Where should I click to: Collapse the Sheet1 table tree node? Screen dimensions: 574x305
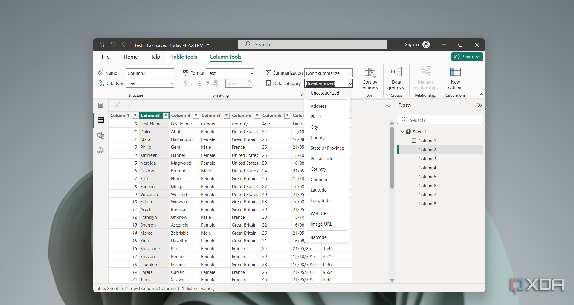tap(402, 132)
